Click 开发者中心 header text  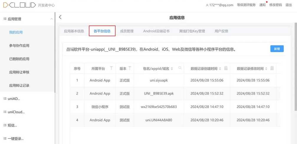tap(46, 5)
